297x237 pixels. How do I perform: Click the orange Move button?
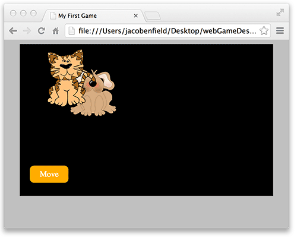click(x=49, y=174)
